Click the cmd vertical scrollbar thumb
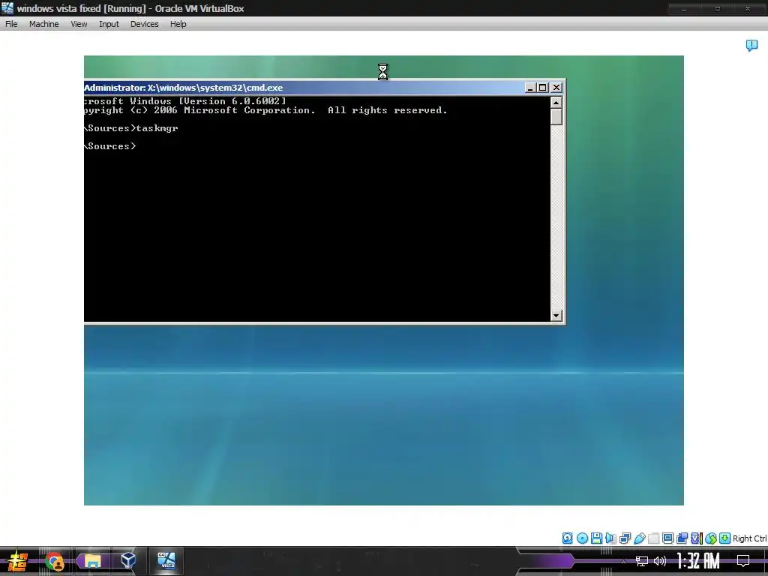Image resolution: width=768 pixels, height=576 pixels. pyautogui.click(x=556, y=116)
